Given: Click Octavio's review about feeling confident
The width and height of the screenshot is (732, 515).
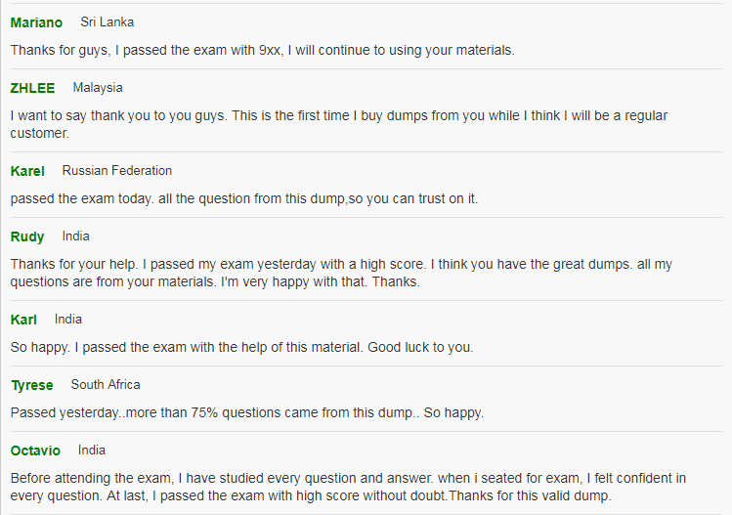Looking at the screenshot, I should click(348, 487).
